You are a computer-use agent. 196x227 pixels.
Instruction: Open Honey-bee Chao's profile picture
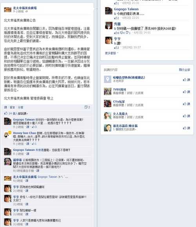[x=7, y=135]
